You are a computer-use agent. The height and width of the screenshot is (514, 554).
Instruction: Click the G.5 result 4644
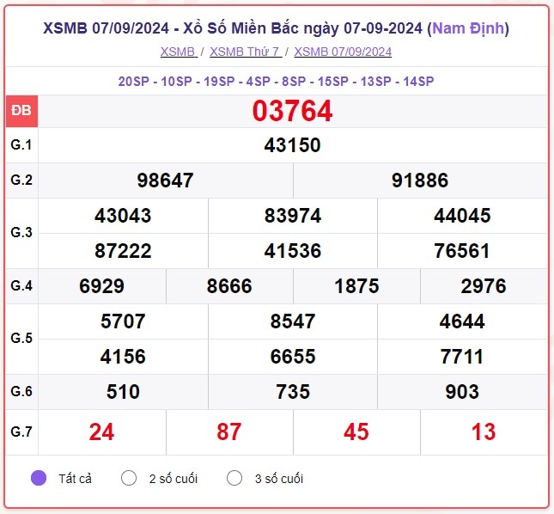coord(462,321)
